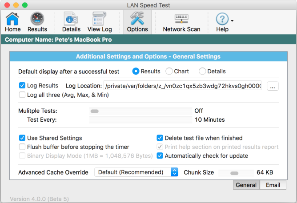Enable Flush buffer before stopping the timer
The width and height of the screenshot is (297, 203).
click(x=22, y=147)
